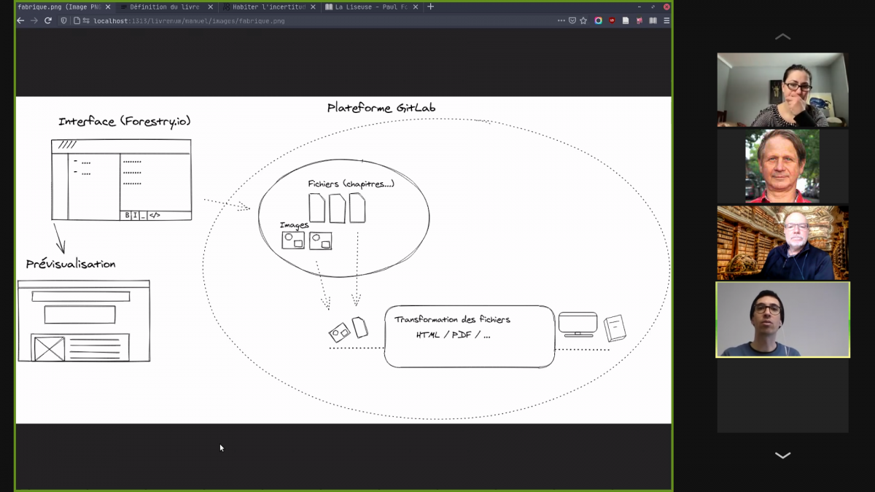Open the colorful ring extension icon

598,21
